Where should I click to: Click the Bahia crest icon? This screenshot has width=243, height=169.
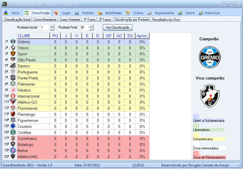(13, 150)
